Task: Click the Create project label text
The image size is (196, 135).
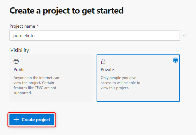Action: (36, 120)
